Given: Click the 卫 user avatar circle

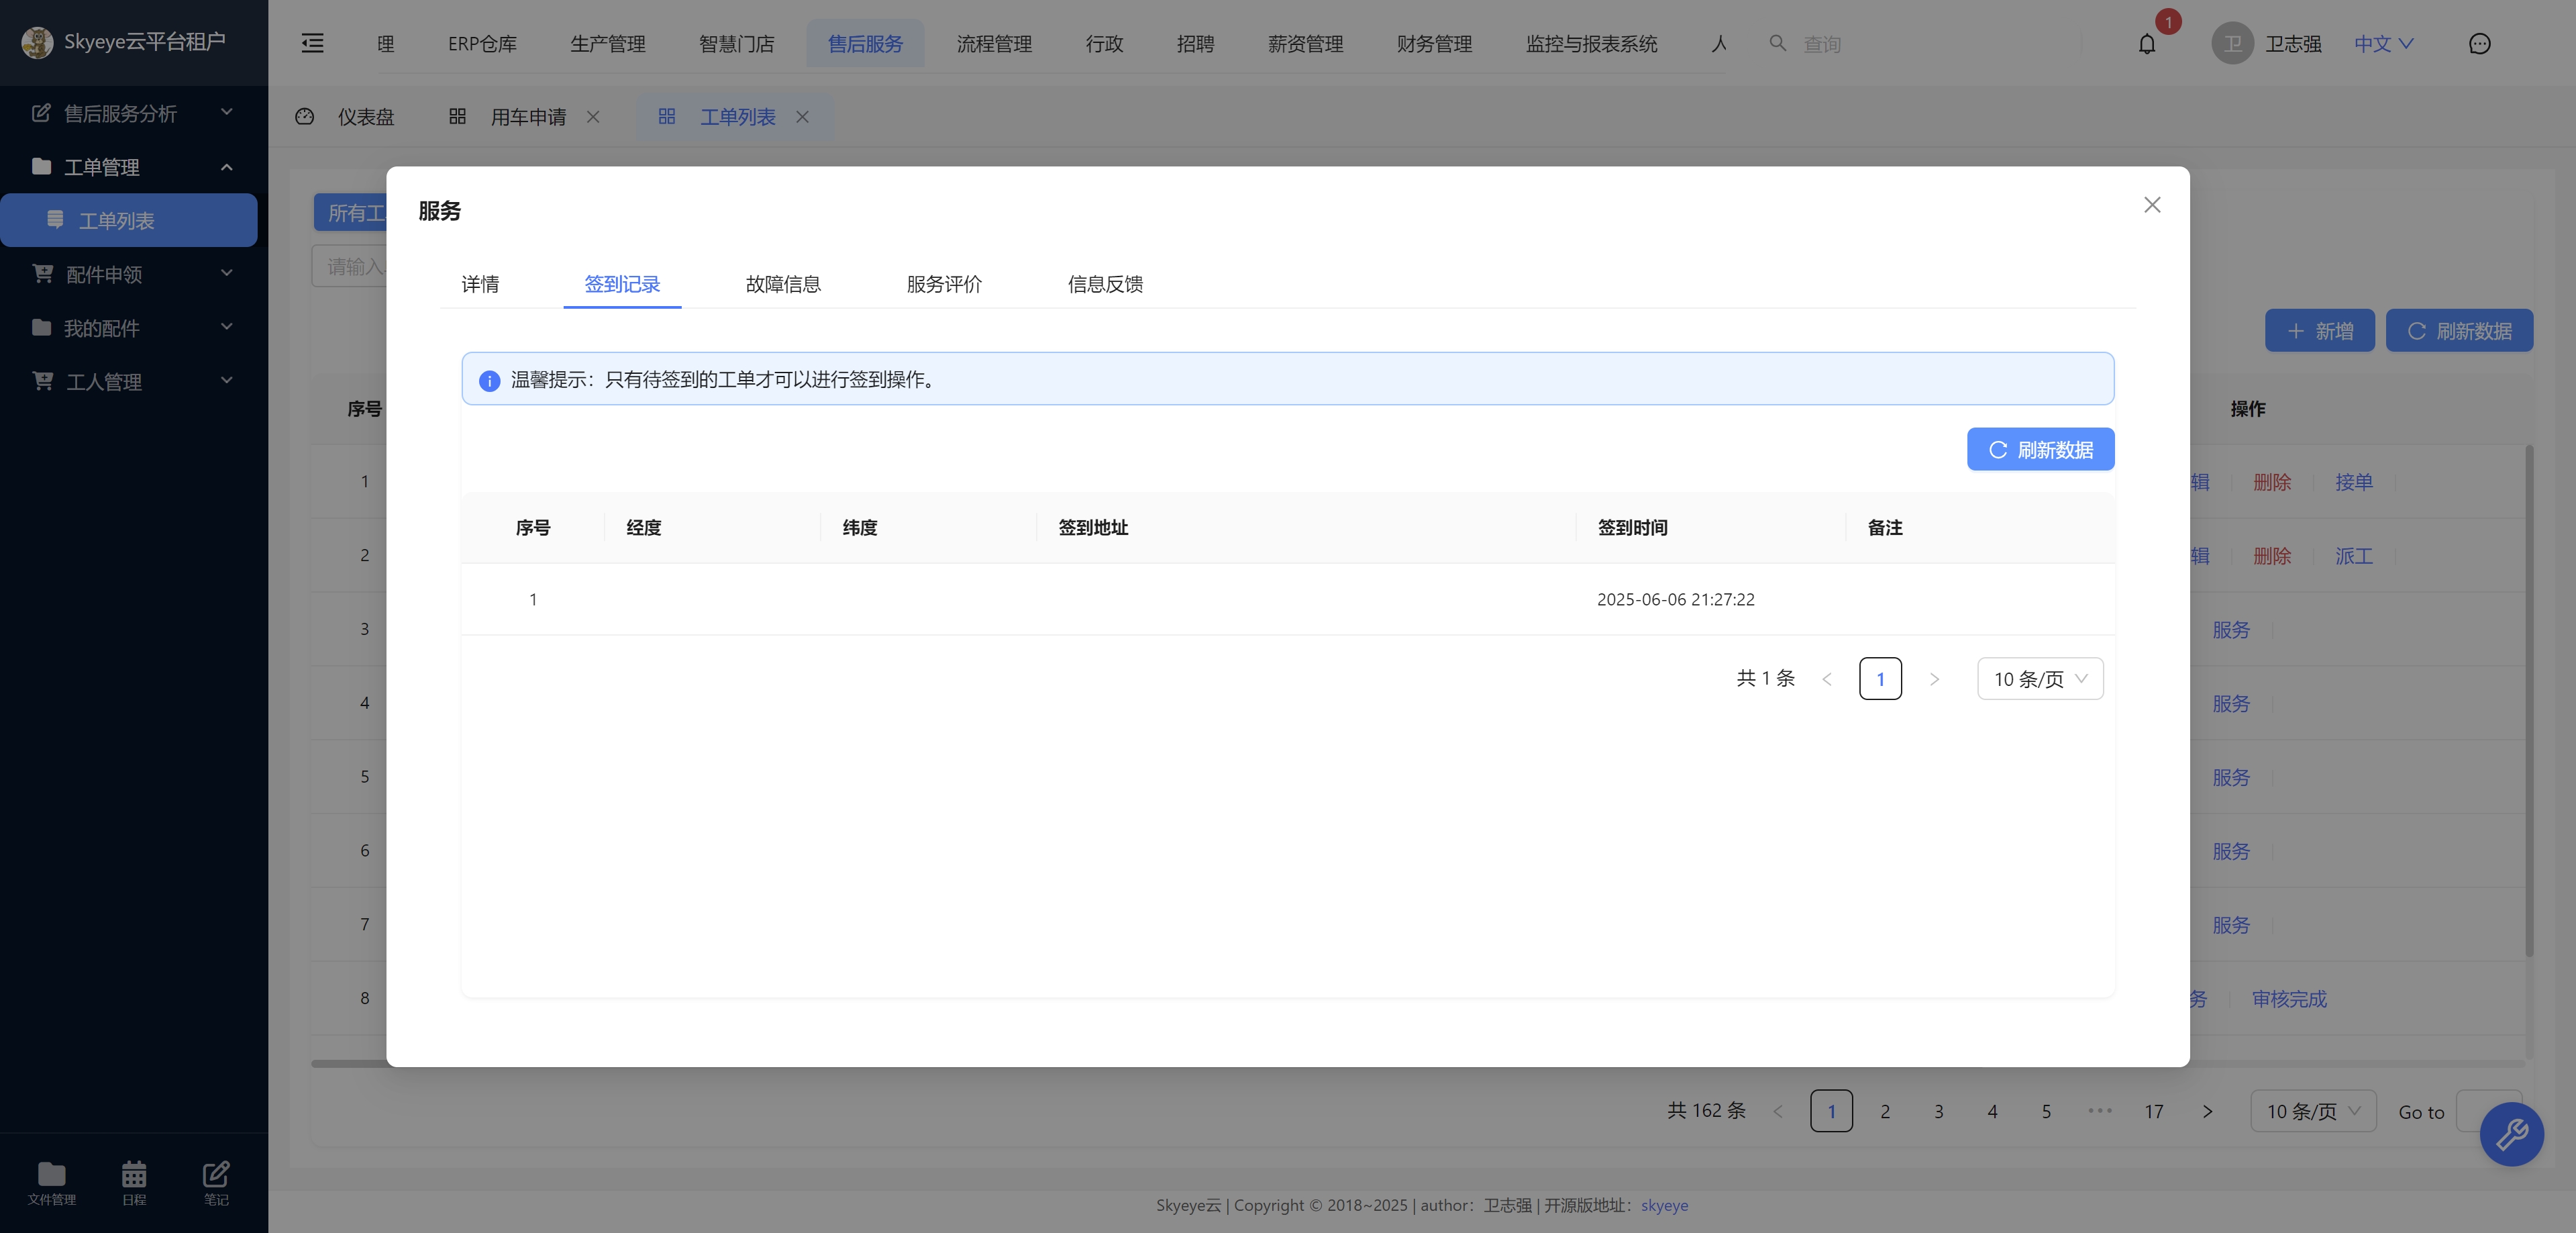Looking at the screenshot, I should [x=2232, y=44].
